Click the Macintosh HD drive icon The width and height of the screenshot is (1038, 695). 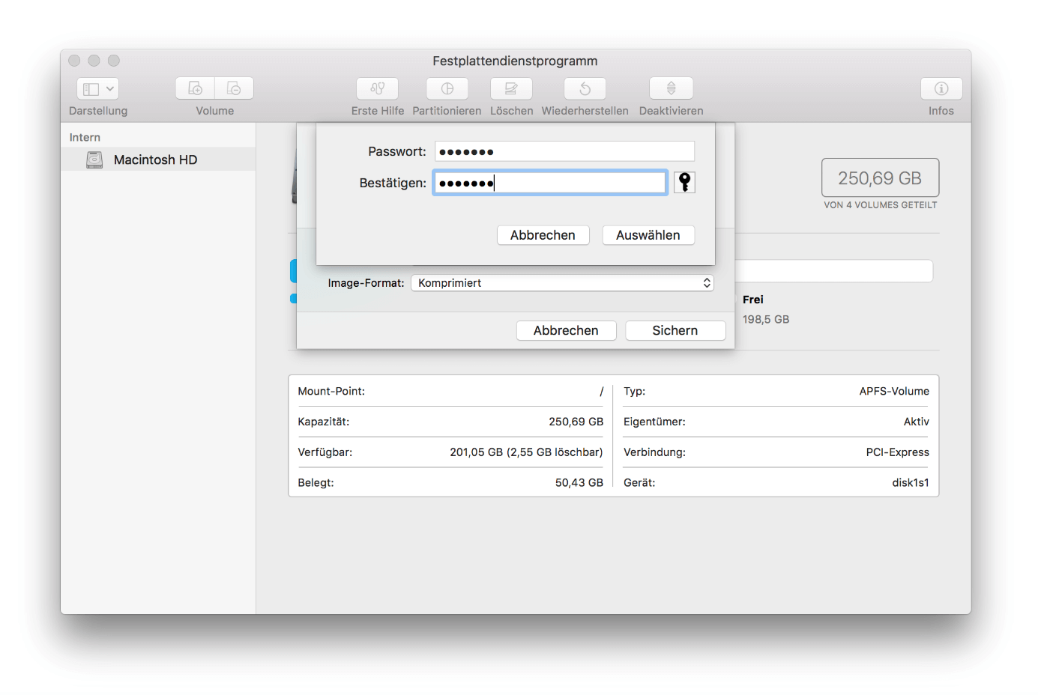pyautogui.click(x=94, y=160)
